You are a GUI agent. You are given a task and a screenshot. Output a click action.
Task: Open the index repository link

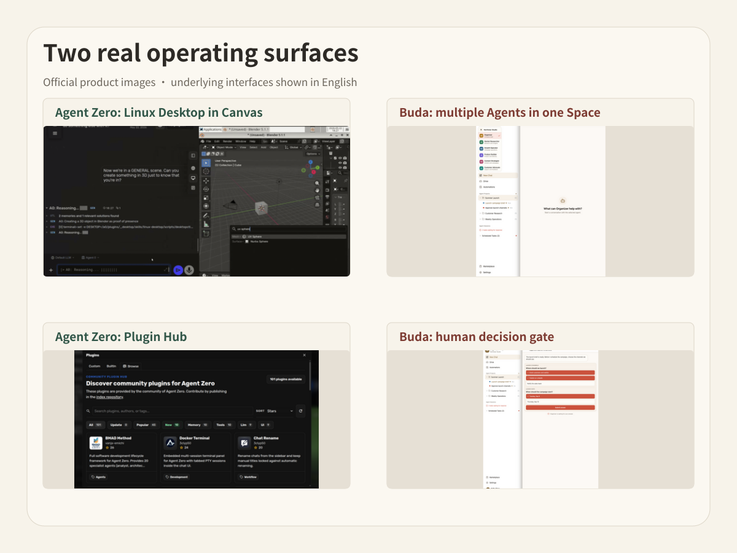109,397
